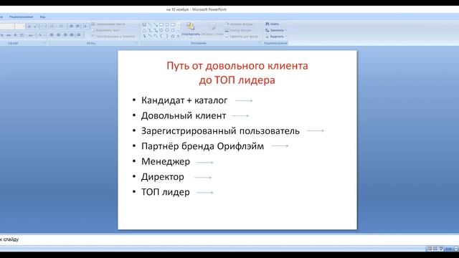The height and width of the screenshot is (258, 459).
Task: Launch the Рисование (Drawing) dialog
Action: [x=260, y=43]
